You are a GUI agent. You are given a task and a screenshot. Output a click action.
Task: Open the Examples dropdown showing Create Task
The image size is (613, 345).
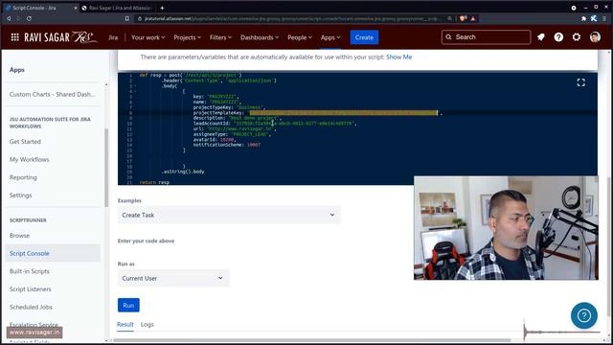pos(229,215)
